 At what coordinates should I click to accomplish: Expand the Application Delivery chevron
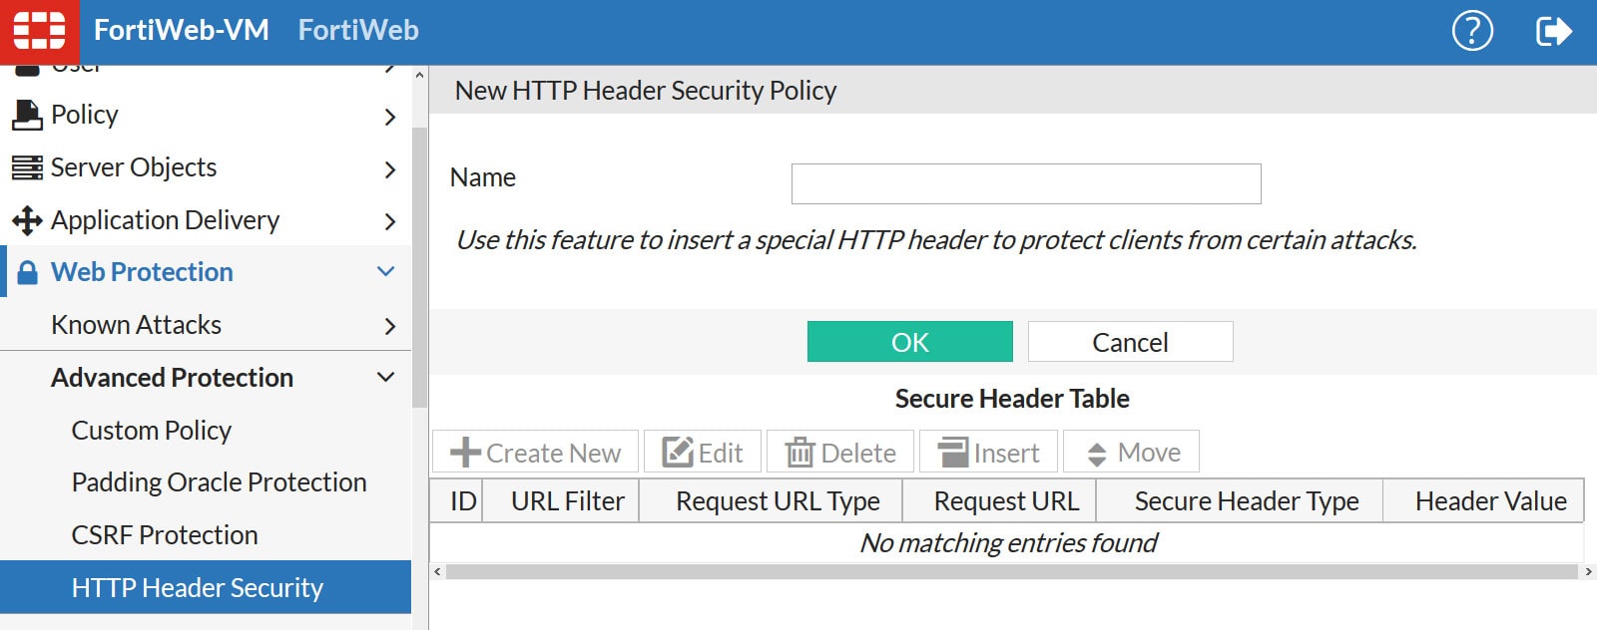tap(390, 221)
